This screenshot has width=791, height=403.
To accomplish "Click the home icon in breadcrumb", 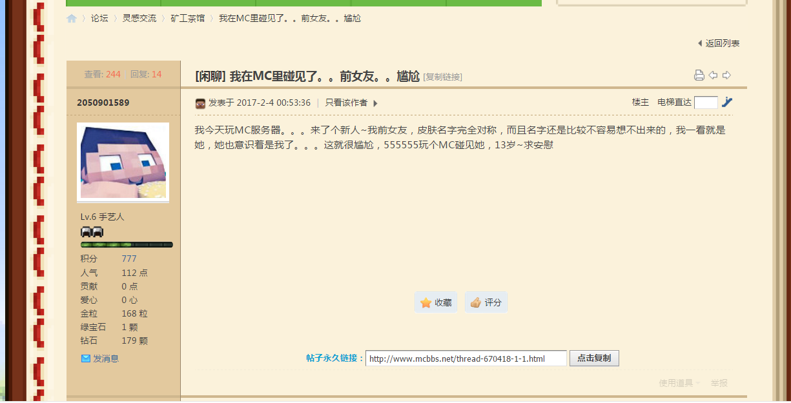I will pyautogui.click(x=71, y=19).
